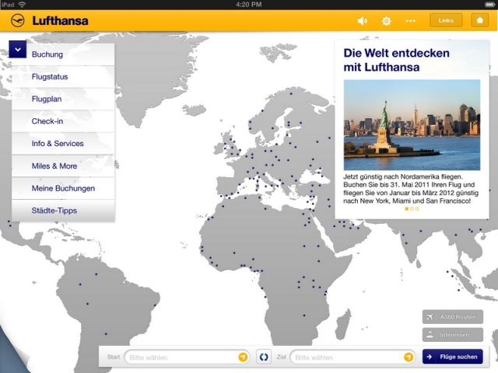Open the three-dots more options
Image resolution: width=498 pixels, height=373 pixels.
point(410,21)
